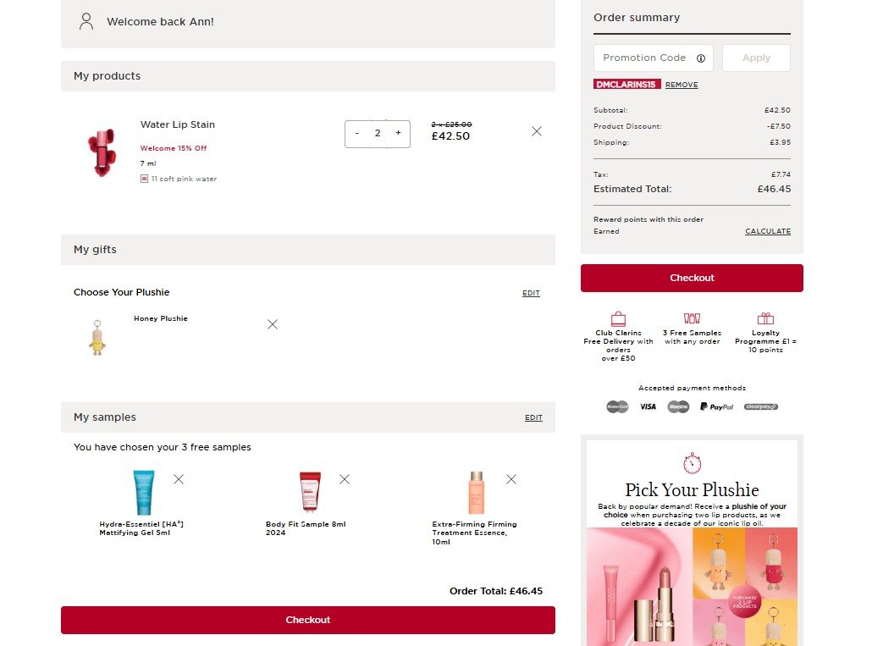Remove the Honey Plushie gift
872x646 pixels.
point(273,324)
